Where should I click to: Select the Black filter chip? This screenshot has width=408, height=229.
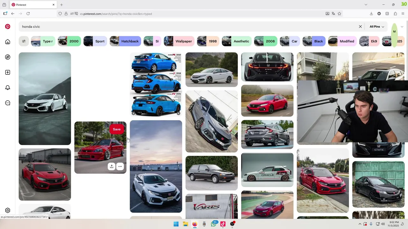tap(314, 41)
